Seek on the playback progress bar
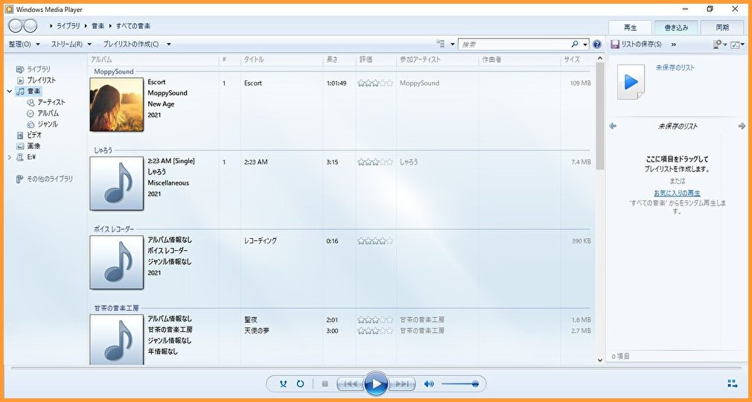752x402 pixels. point(375,368)
